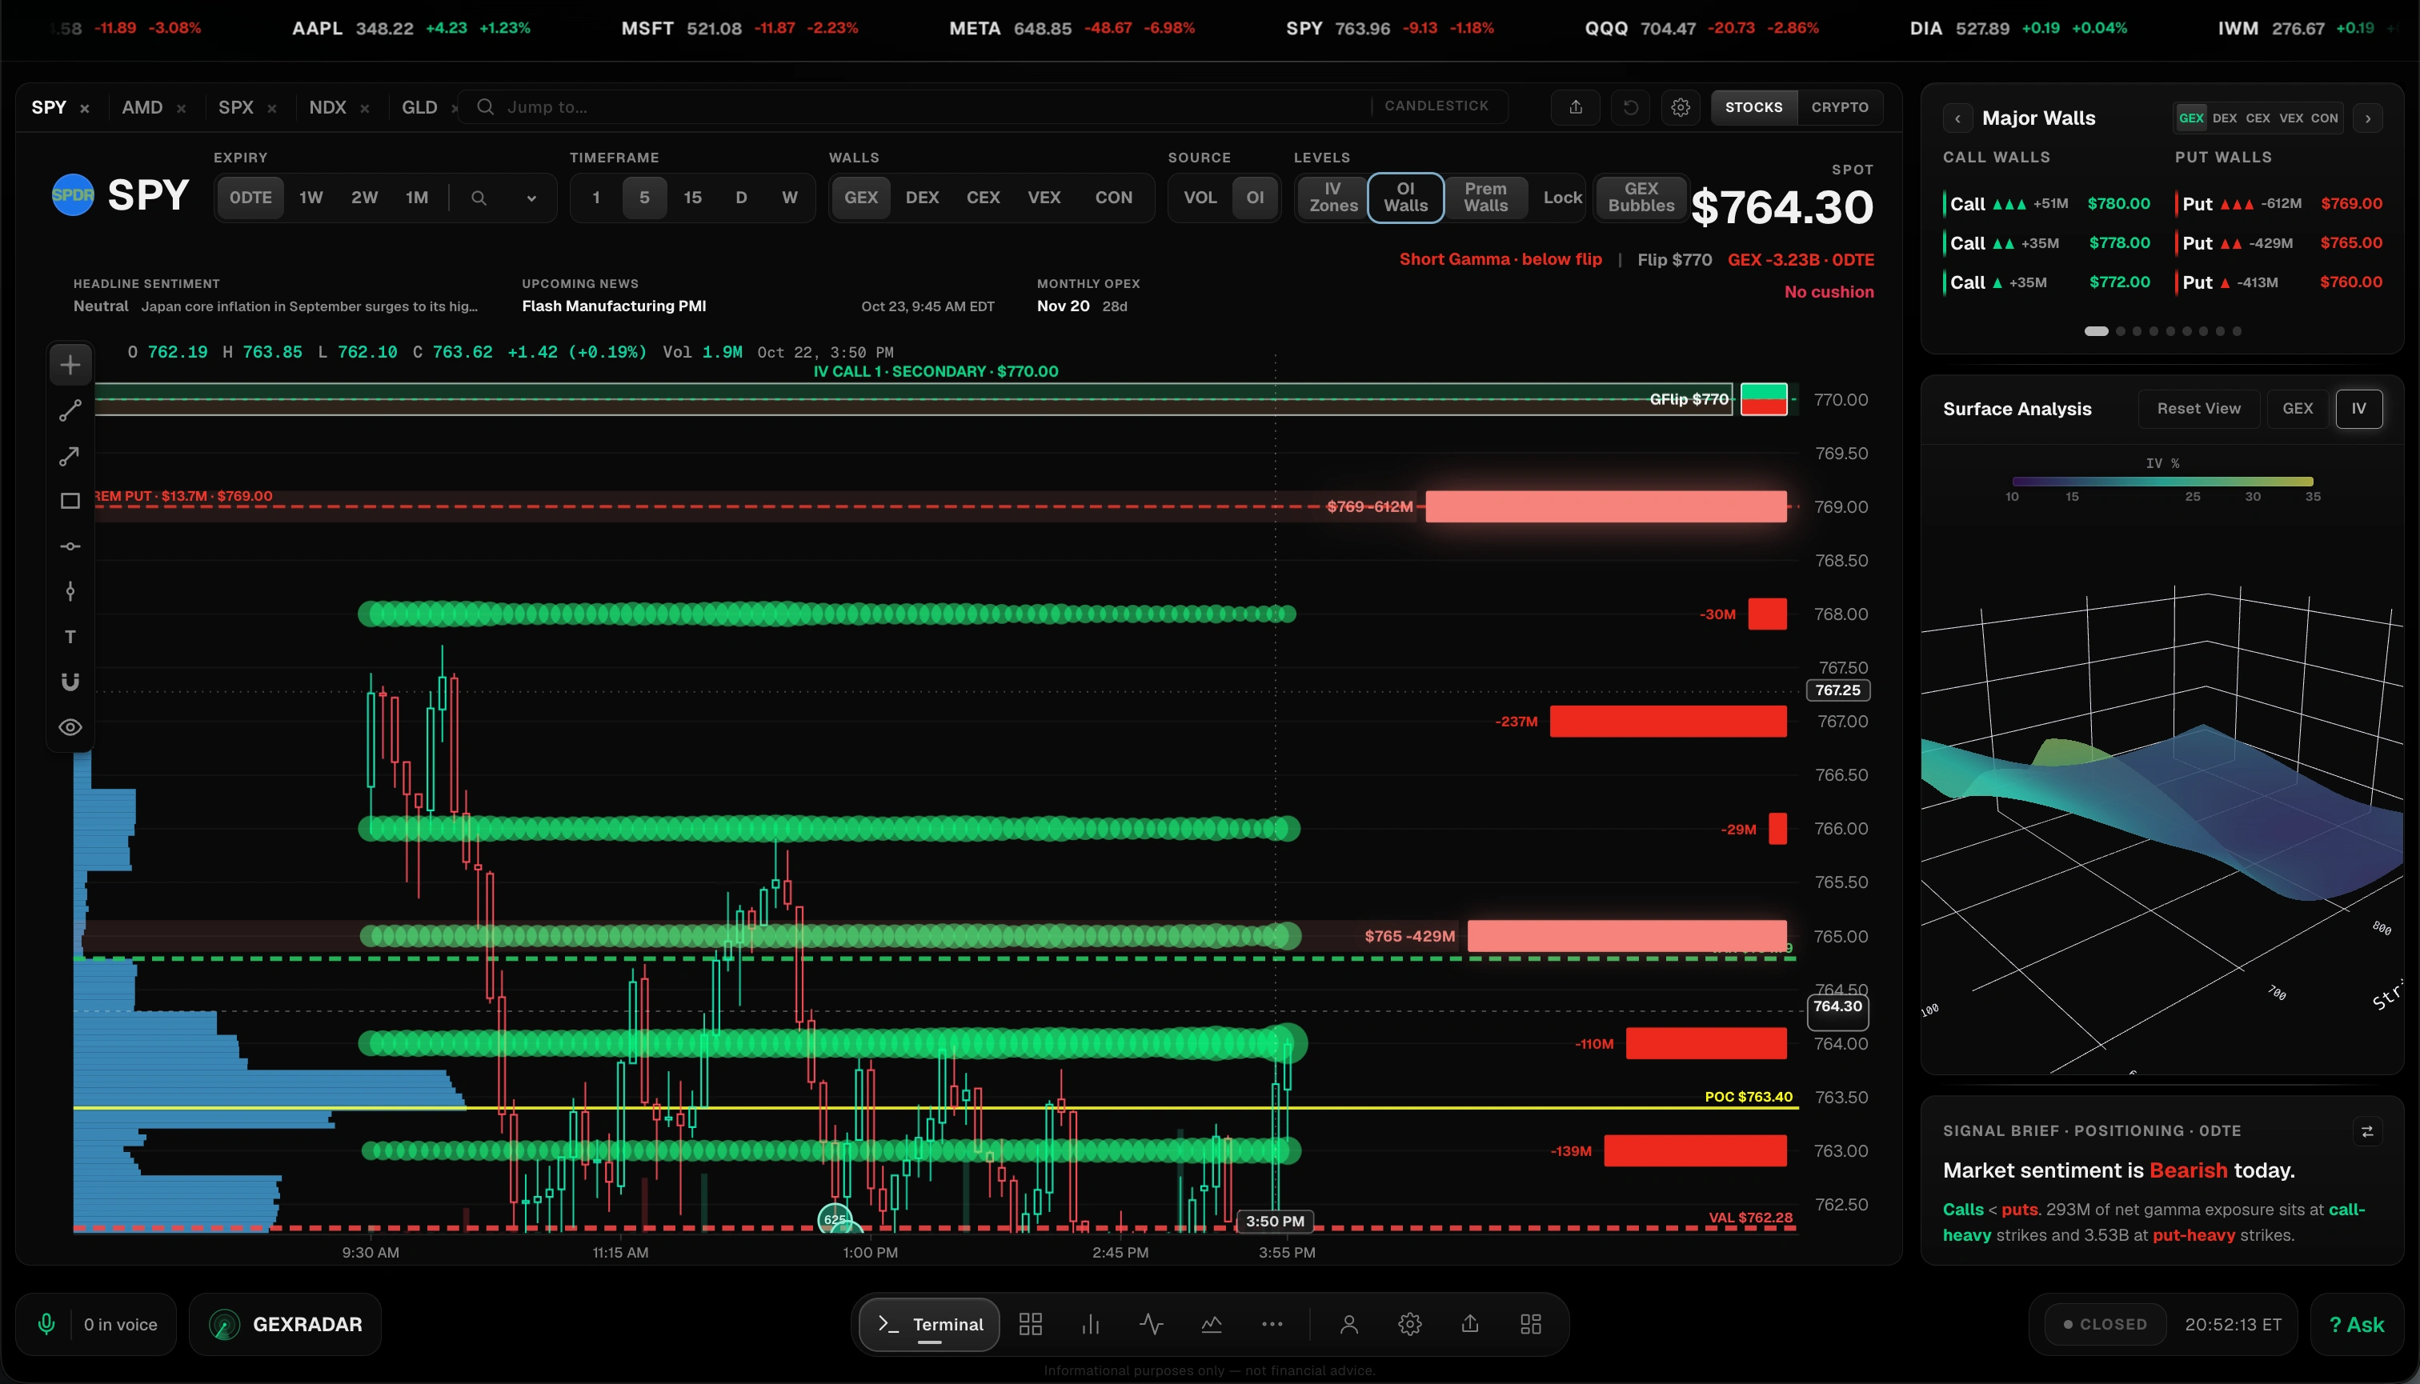Open the more options ellipsis in dock
2420x1384 pixels.
tap(1272, 1324)
